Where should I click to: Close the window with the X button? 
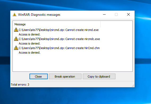[128, 14]
